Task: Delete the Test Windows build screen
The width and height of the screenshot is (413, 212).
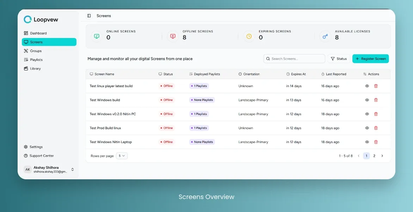Action: (x=376, y=100)
